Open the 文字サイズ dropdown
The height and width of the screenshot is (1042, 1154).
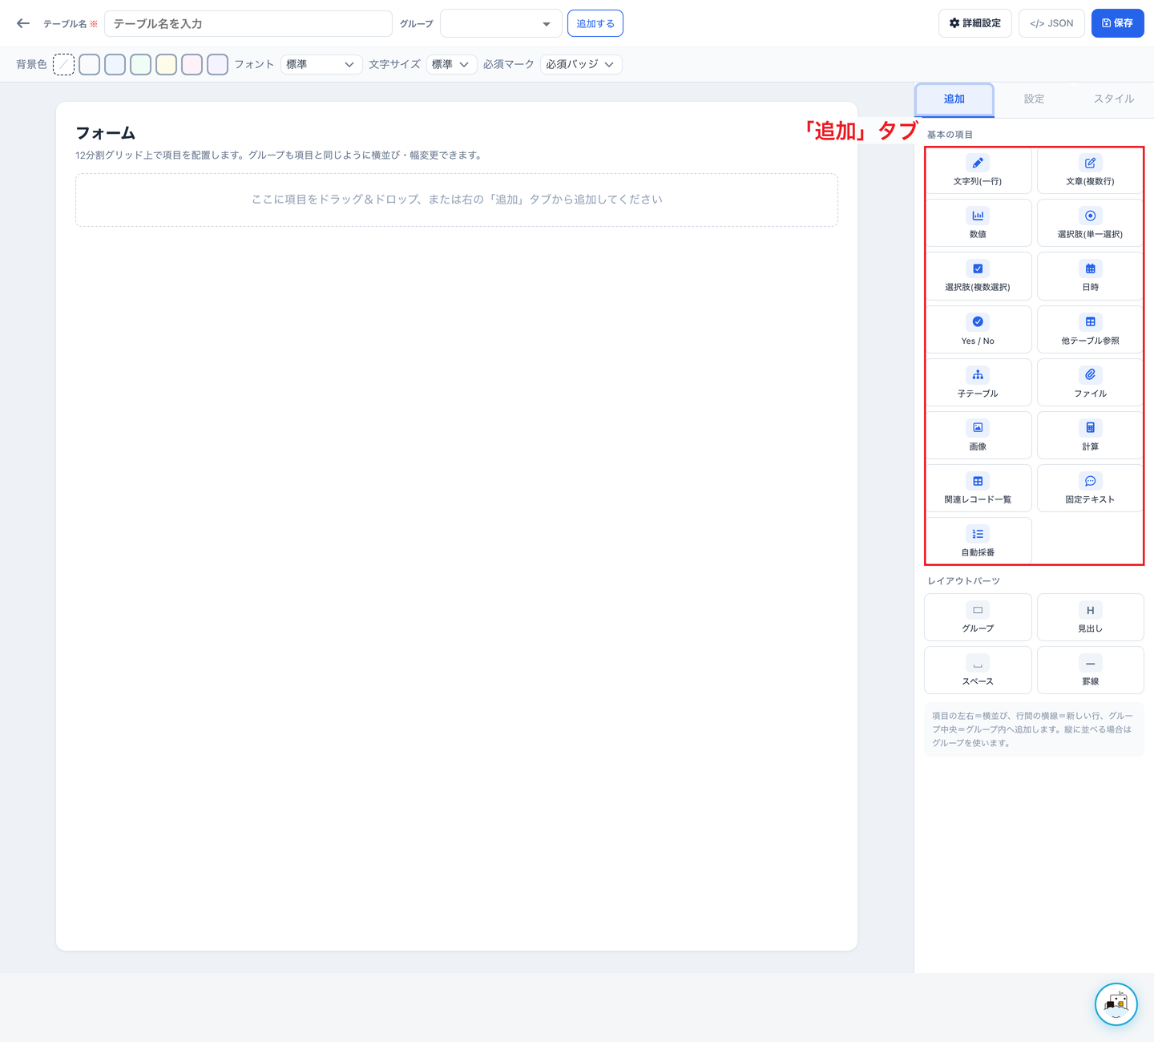point(452,64)
